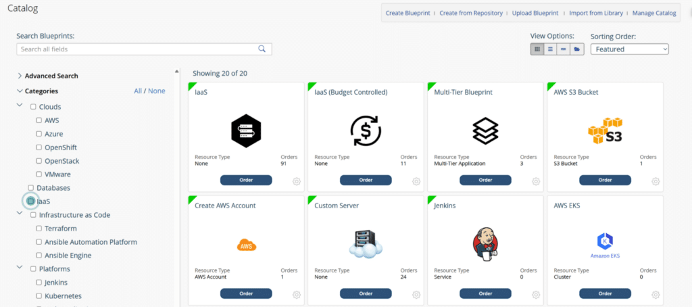This screenshot has height=307, width=692.
Task: Open the Create AWS Account cloud icon
Action: [x=246, y=245]
